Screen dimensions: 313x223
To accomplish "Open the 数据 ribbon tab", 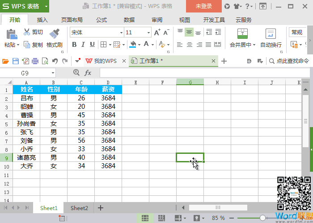I will [129, 20].
